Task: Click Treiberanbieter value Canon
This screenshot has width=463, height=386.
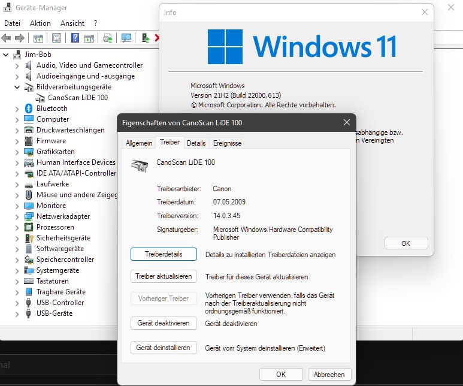Action: 222,189
